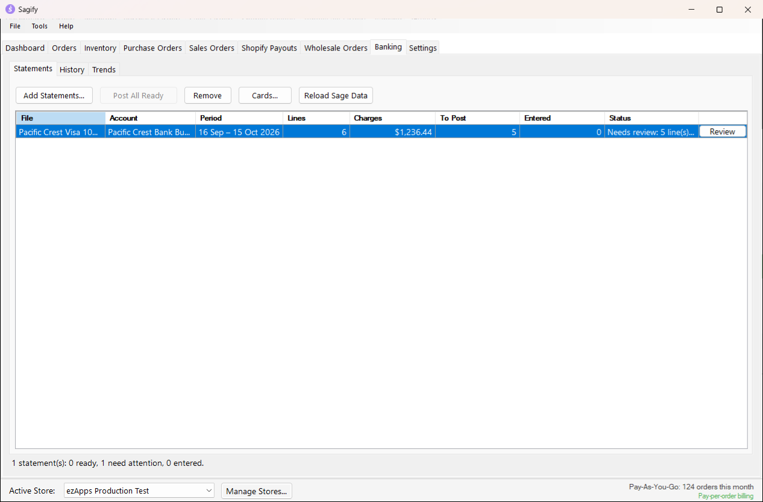This screenshot has height=502, width=763.
Task: Open the Trends sub-tab
Action: (x=104, y=69)
